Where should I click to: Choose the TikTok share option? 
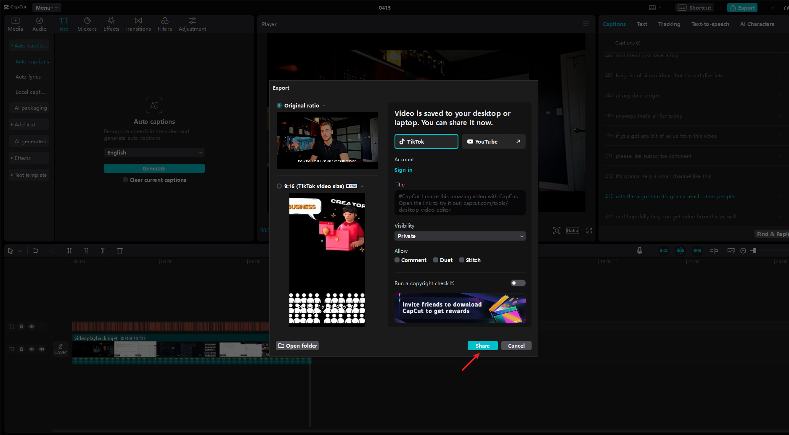coord(426,142)
